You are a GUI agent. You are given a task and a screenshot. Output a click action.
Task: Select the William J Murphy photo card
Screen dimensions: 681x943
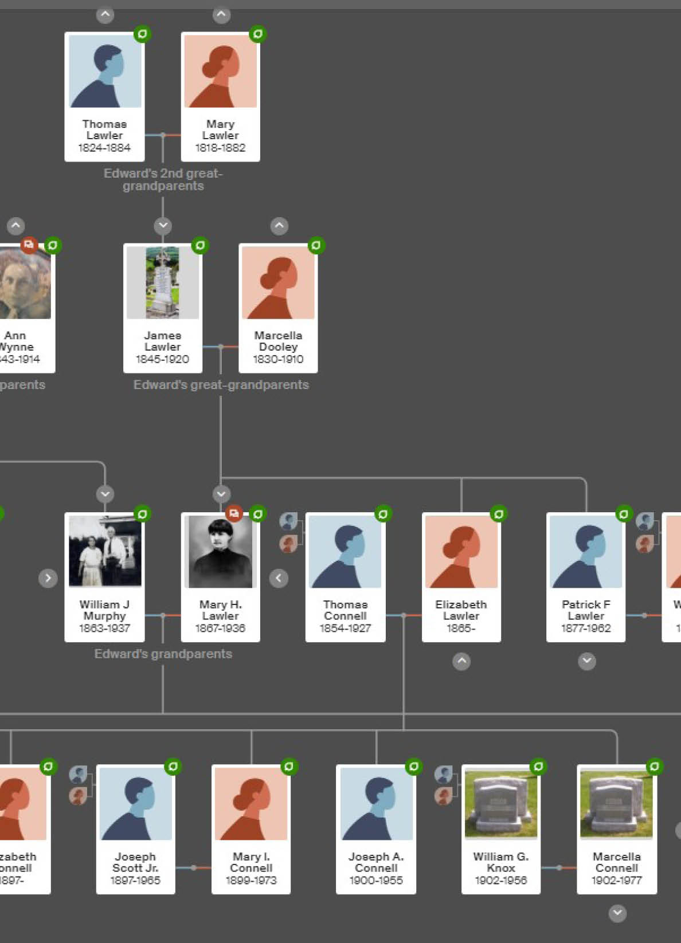pos(104,577)
